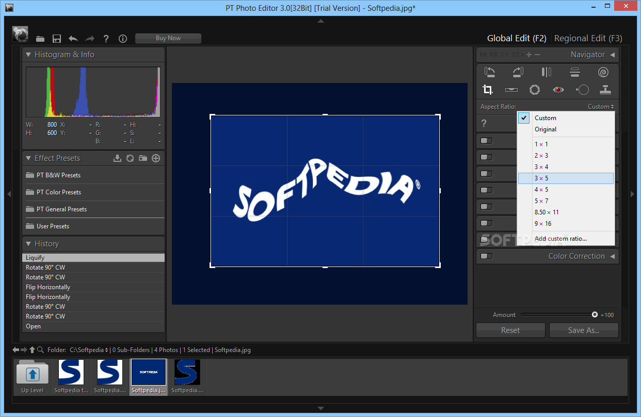The width and height of the screenshot is (641, 417).
Task: Select the Red Eye removal tool
Action: [x=558, y=90]
